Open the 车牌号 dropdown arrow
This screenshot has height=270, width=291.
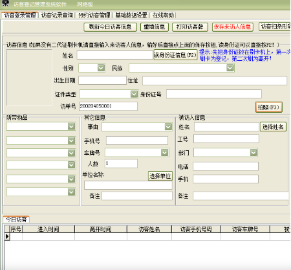(165, 152)
